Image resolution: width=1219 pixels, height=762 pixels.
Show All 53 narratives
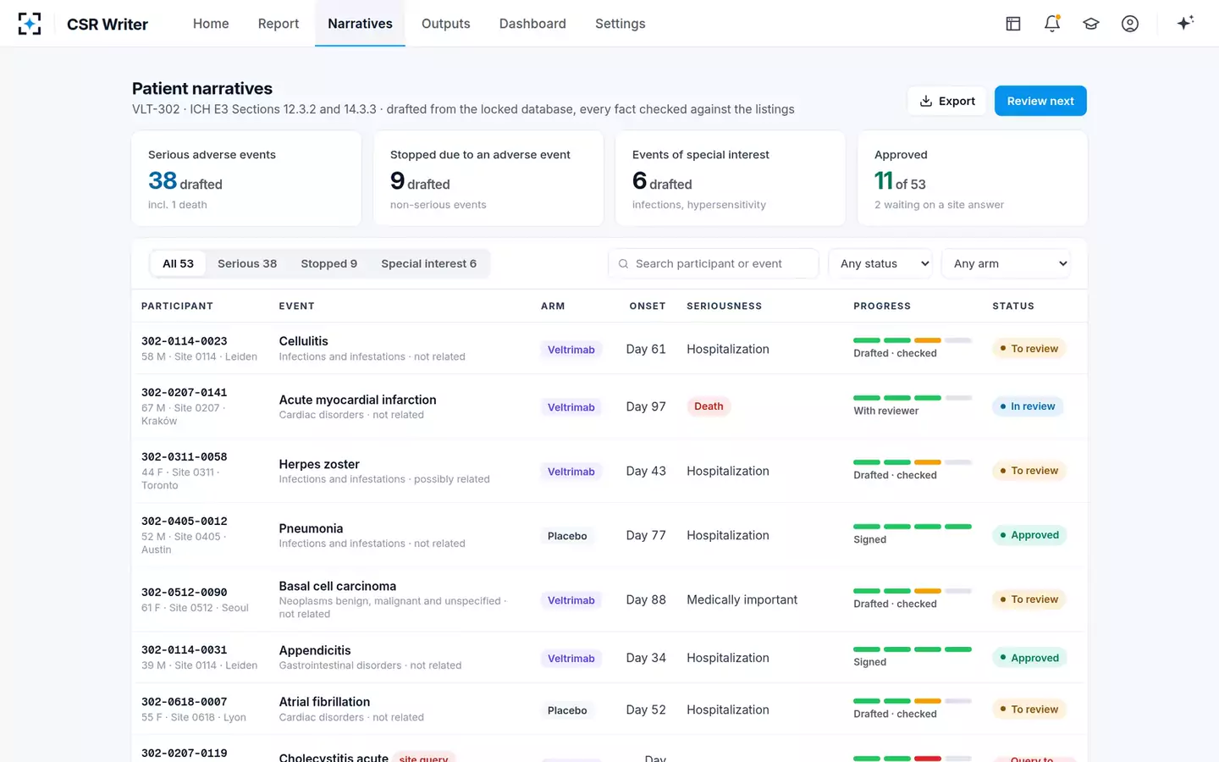coord(178,264)
